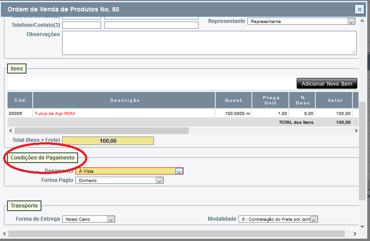
Task: Open the Tubos de Aço 6MM item
Action: tap(55, 114)
